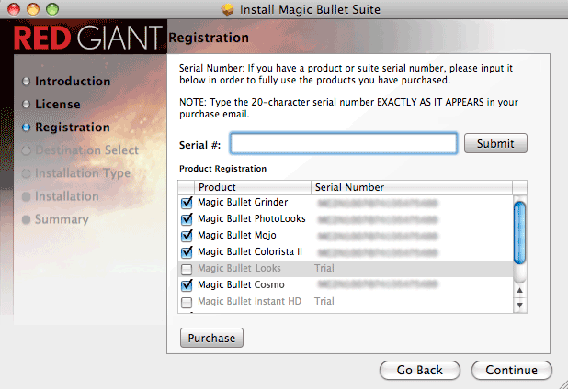
Task: Click the Summary step bullet icon
Action: (26, 220)
